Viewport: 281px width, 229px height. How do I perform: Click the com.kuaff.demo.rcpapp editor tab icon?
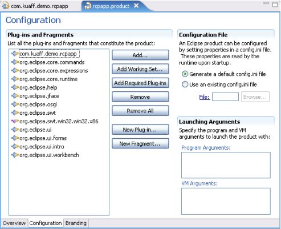(6, 6)
